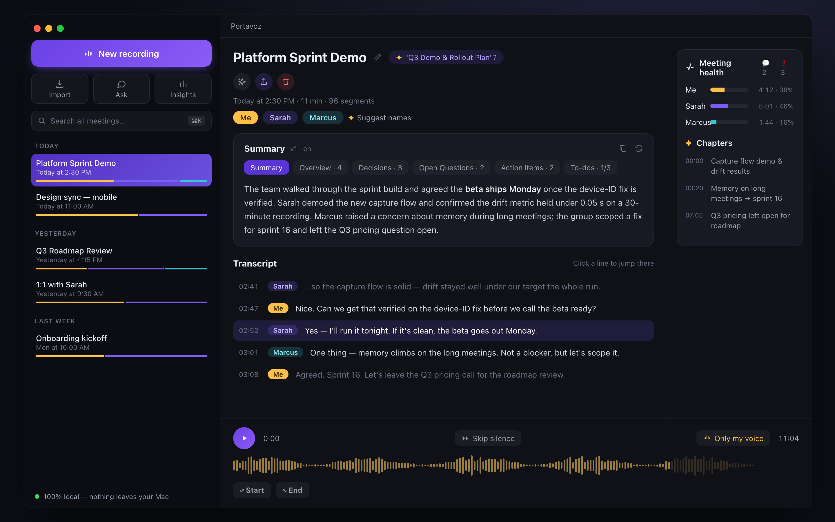Click Me talk-time bar
The height and width of the screenshot is (522, 835).
pos(729,90)
